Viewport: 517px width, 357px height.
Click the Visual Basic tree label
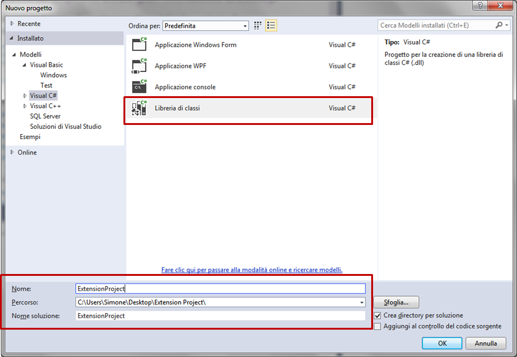point(46,65)
